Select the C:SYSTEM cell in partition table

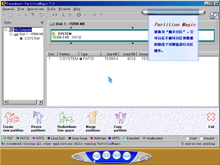click(68, 59)
